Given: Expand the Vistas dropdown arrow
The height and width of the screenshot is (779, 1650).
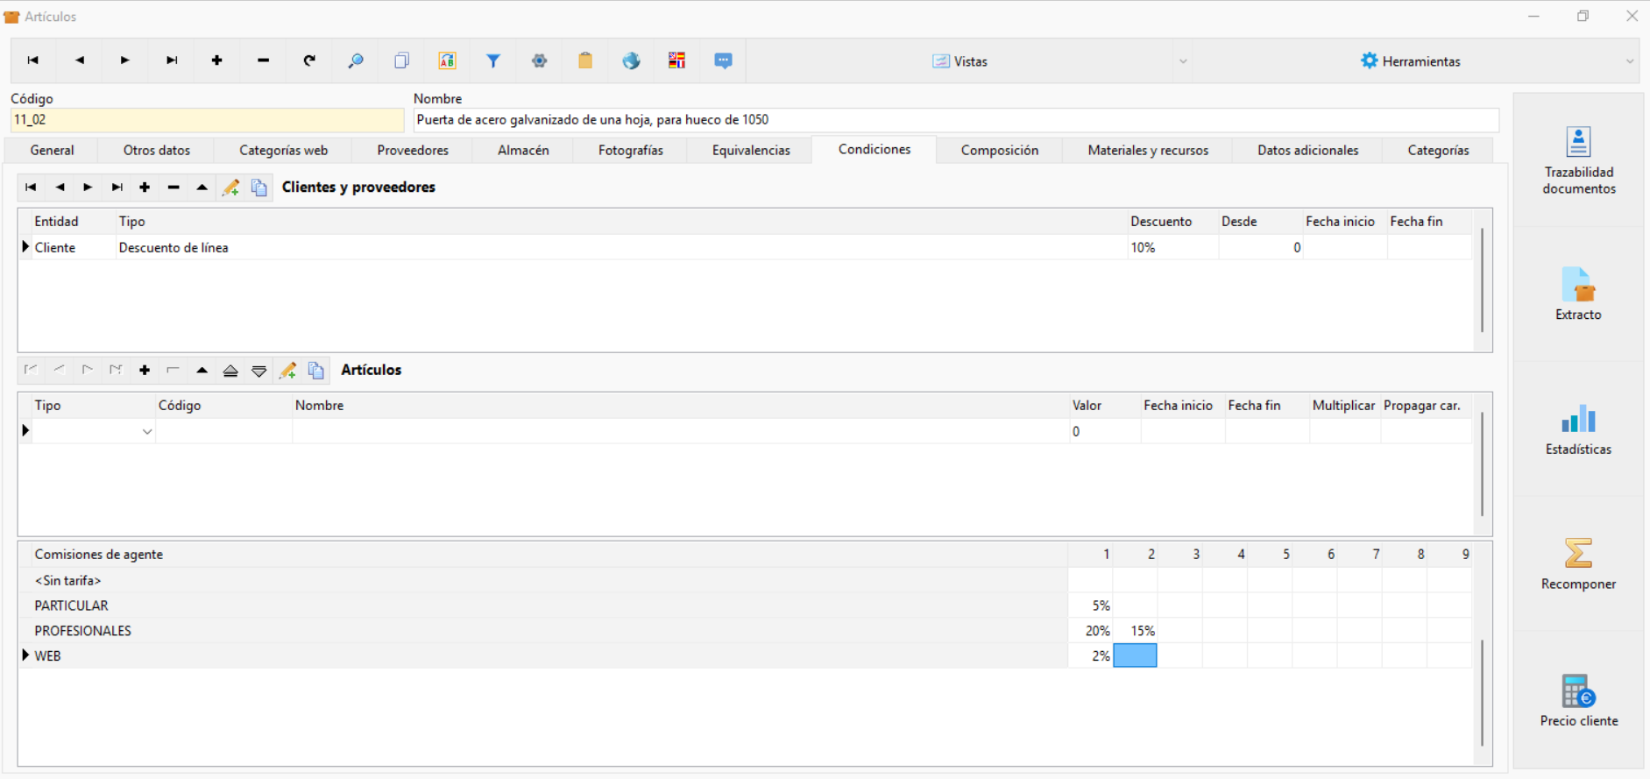Looking at the screenshot, I should tap(1182, 61).
